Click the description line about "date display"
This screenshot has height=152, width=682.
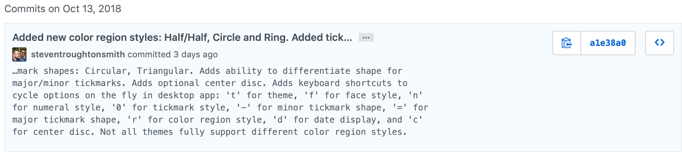[x=217, y=120]
